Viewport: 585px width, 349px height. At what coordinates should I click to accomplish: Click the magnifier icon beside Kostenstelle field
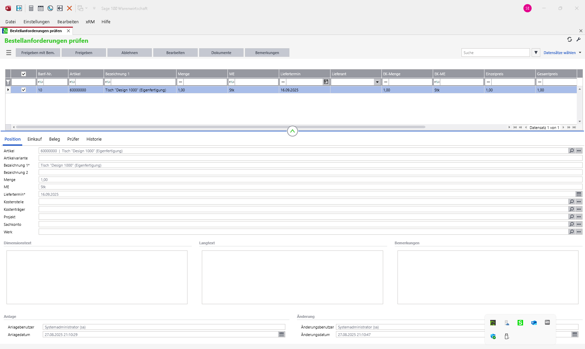pos(572,202)
